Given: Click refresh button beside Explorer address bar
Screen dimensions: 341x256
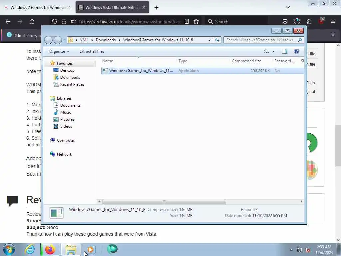Looking at the screenshot, I should click(x=217, y=40).
